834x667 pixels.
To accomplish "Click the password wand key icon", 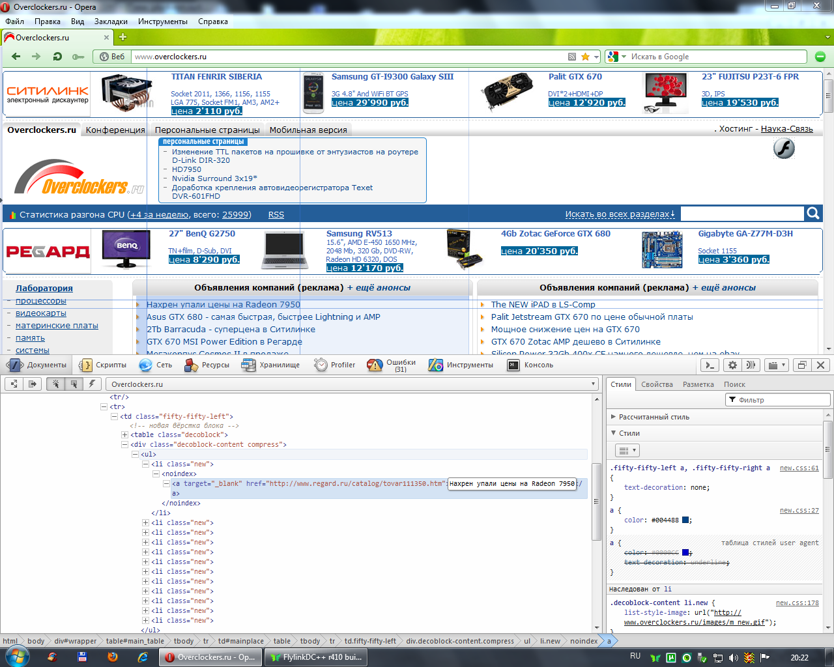I will point(78,57).
